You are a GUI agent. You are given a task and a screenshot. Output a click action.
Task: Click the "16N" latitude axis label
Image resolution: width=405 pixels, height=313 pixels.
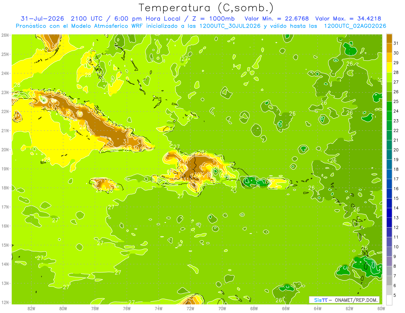point(5,226)
